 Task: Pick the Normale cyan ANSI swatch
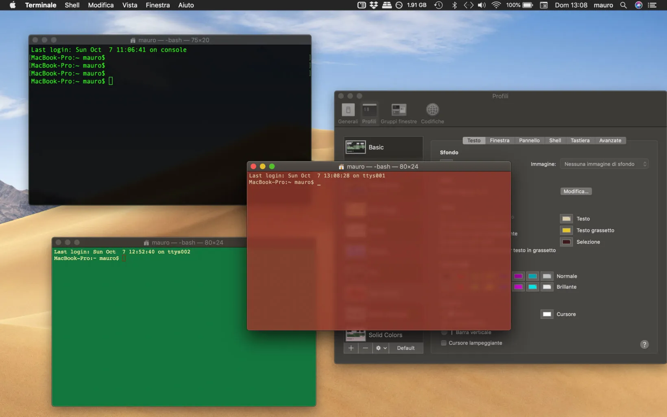tap(532, 276)
